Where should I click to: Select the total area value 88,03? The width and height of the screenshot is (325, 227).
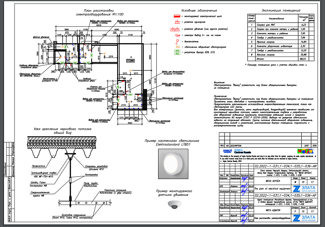point(303,58)
